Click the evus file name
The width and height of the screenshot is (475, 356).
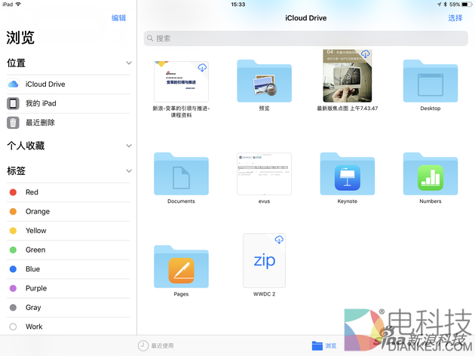264,201
